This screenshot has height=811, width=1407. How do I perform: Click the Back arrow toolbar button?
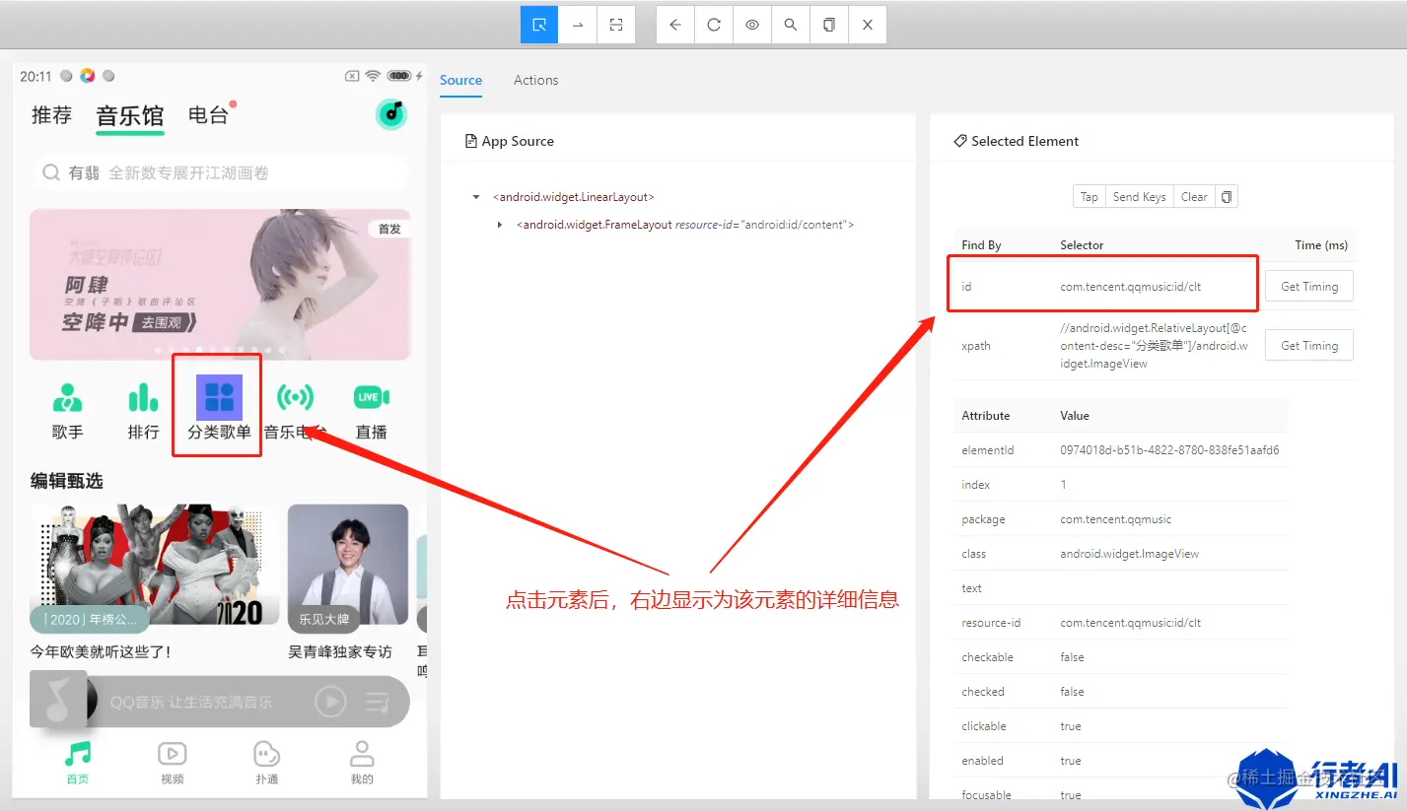[x=675, y=25]
